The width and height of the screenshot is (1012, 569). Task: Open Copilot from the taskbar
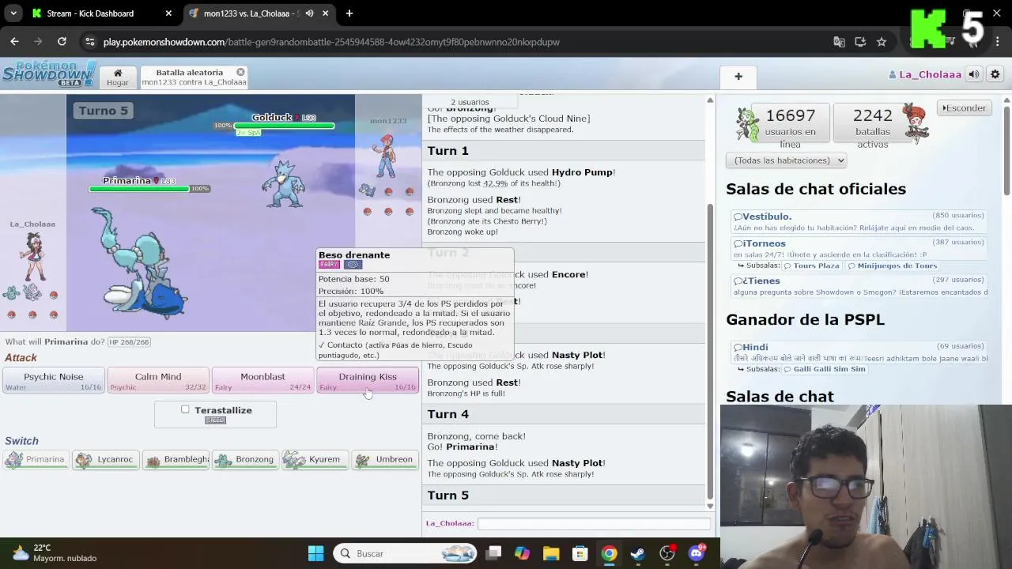(x=522, y=553)
